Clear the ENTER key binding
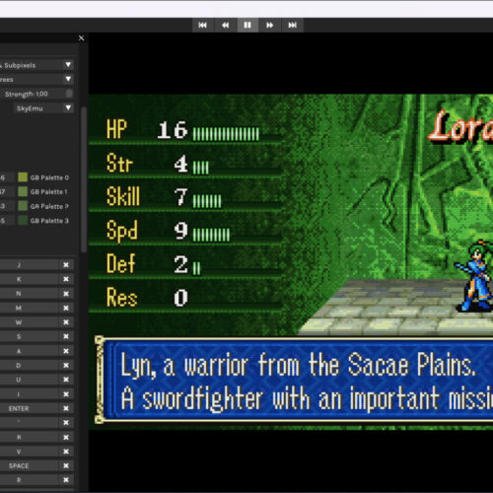The height and width of the screenshot is (493, 493). (x=66, y=408)
